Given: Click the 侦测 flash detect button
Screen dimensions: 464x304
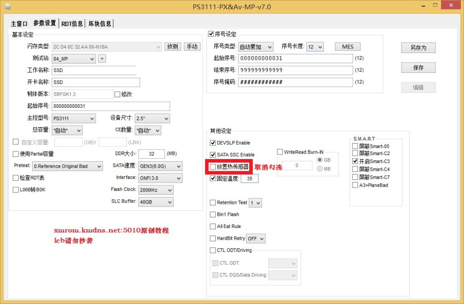Looking at the screenshot, I should pyautogui.click(x=173, y=47).
